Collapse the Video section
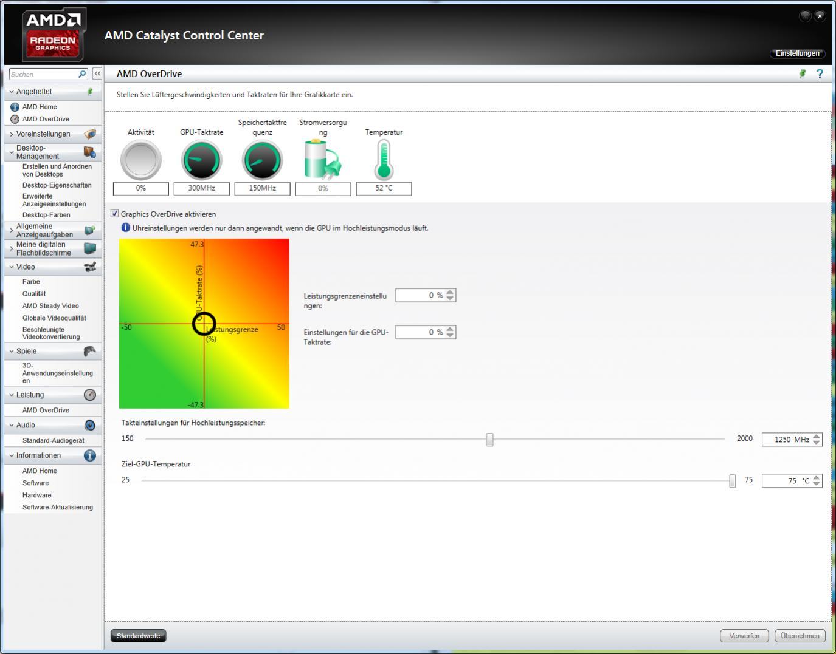This screenshot has width=836, height=654. (12, 267)
